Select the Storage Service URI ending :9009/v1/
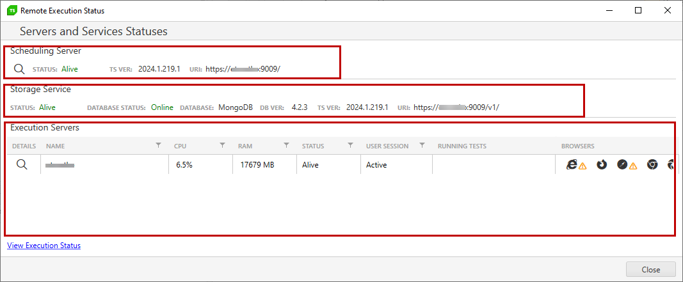Image resolution: width=683 pixels, height=282 pixels. click(x=456, y=107)
